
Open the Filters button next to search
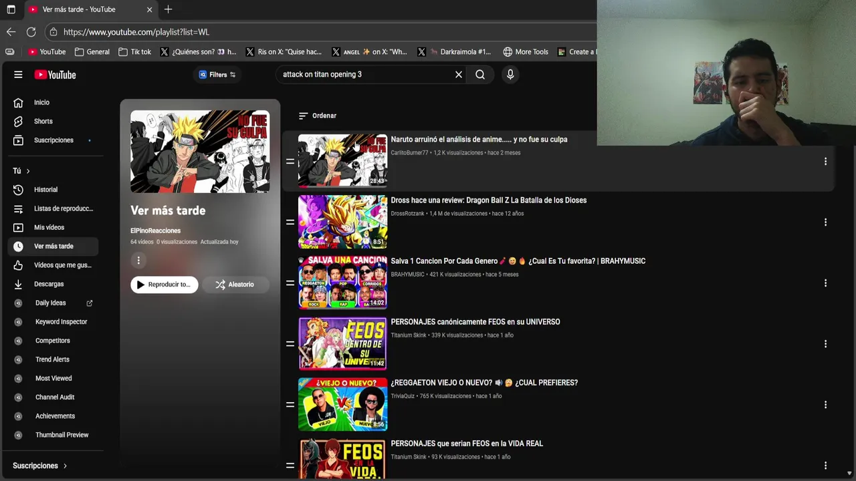coord(217,75)
